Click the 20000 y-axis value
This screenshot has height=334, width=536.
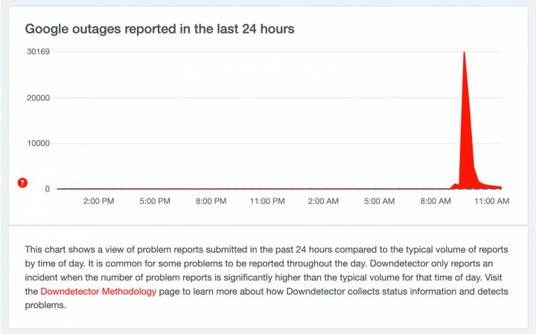(37, 97)
